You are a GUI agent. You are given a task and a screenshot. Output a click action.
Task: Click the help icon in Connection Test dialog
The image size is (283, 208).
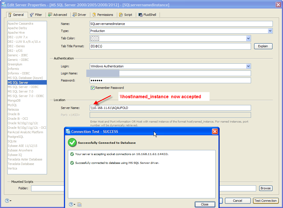(x=71, y=204)
